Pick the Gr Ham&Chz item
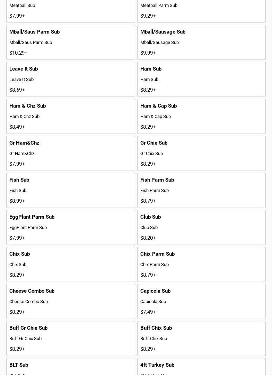This screenshot has height=375, width=272. click(70, 153)
